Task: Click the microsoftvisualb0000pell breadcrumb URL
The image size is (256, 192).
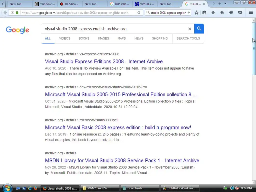Action: [x=99, y=120]
